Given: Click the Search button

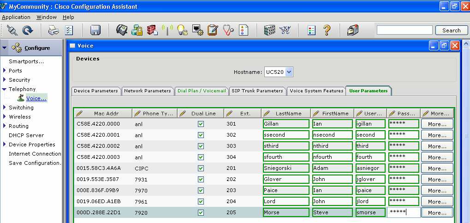Looking at the screenshot, I should click(452, 30).
